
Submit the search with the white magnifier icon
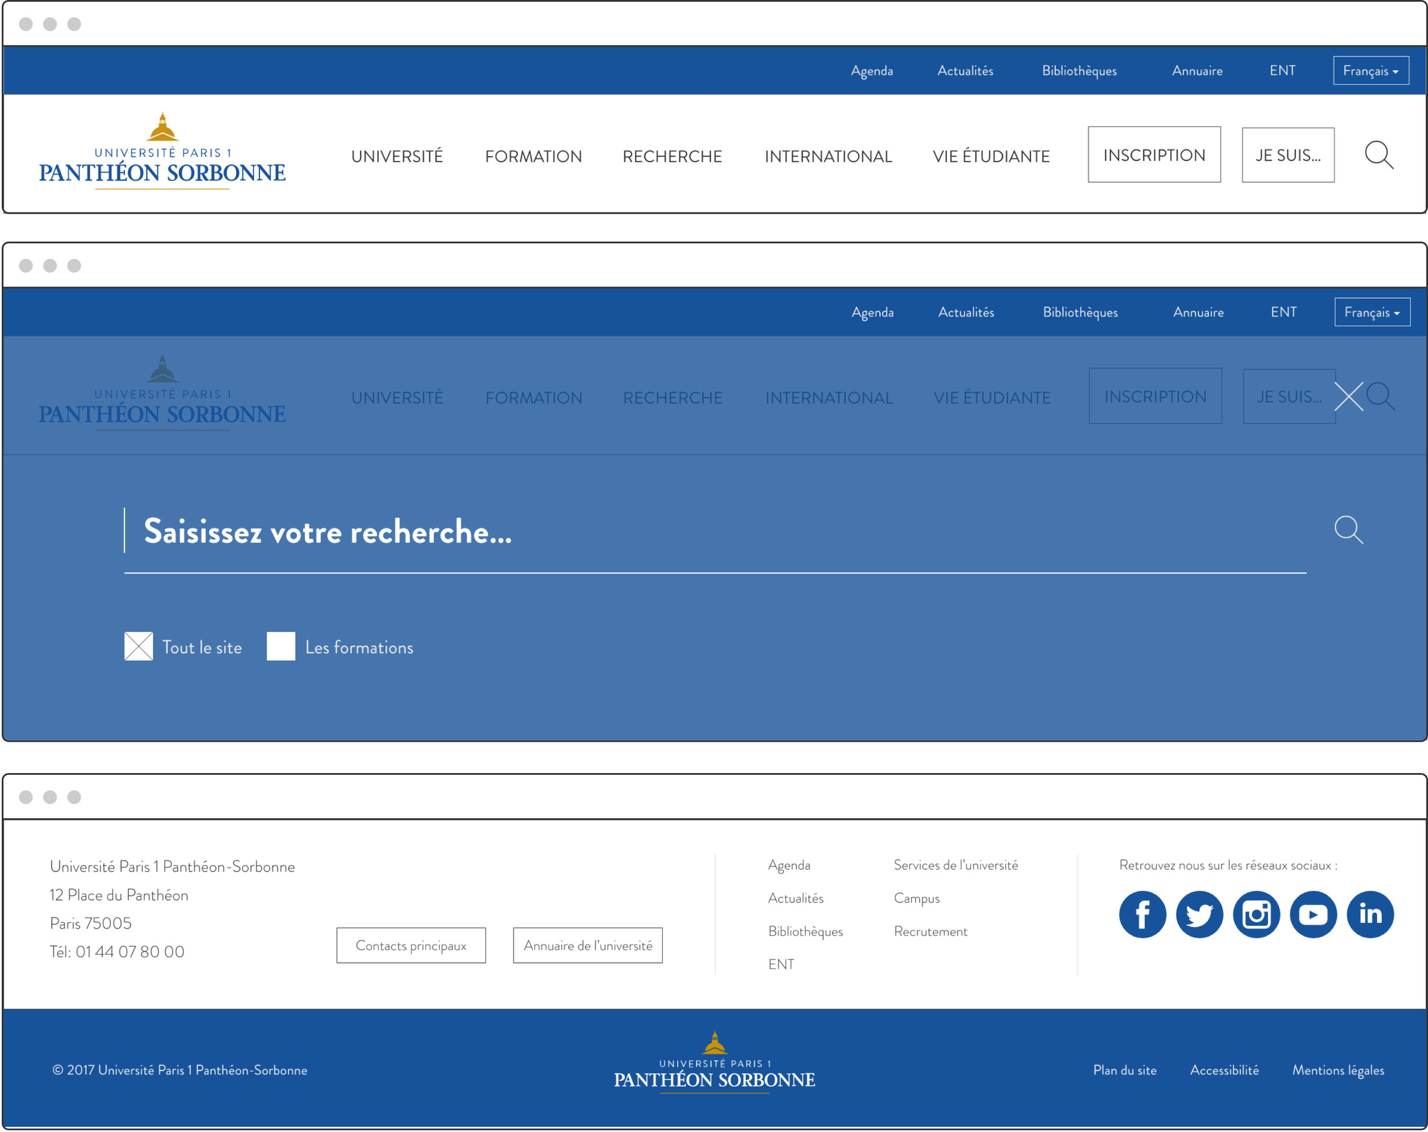point(1349,530)
